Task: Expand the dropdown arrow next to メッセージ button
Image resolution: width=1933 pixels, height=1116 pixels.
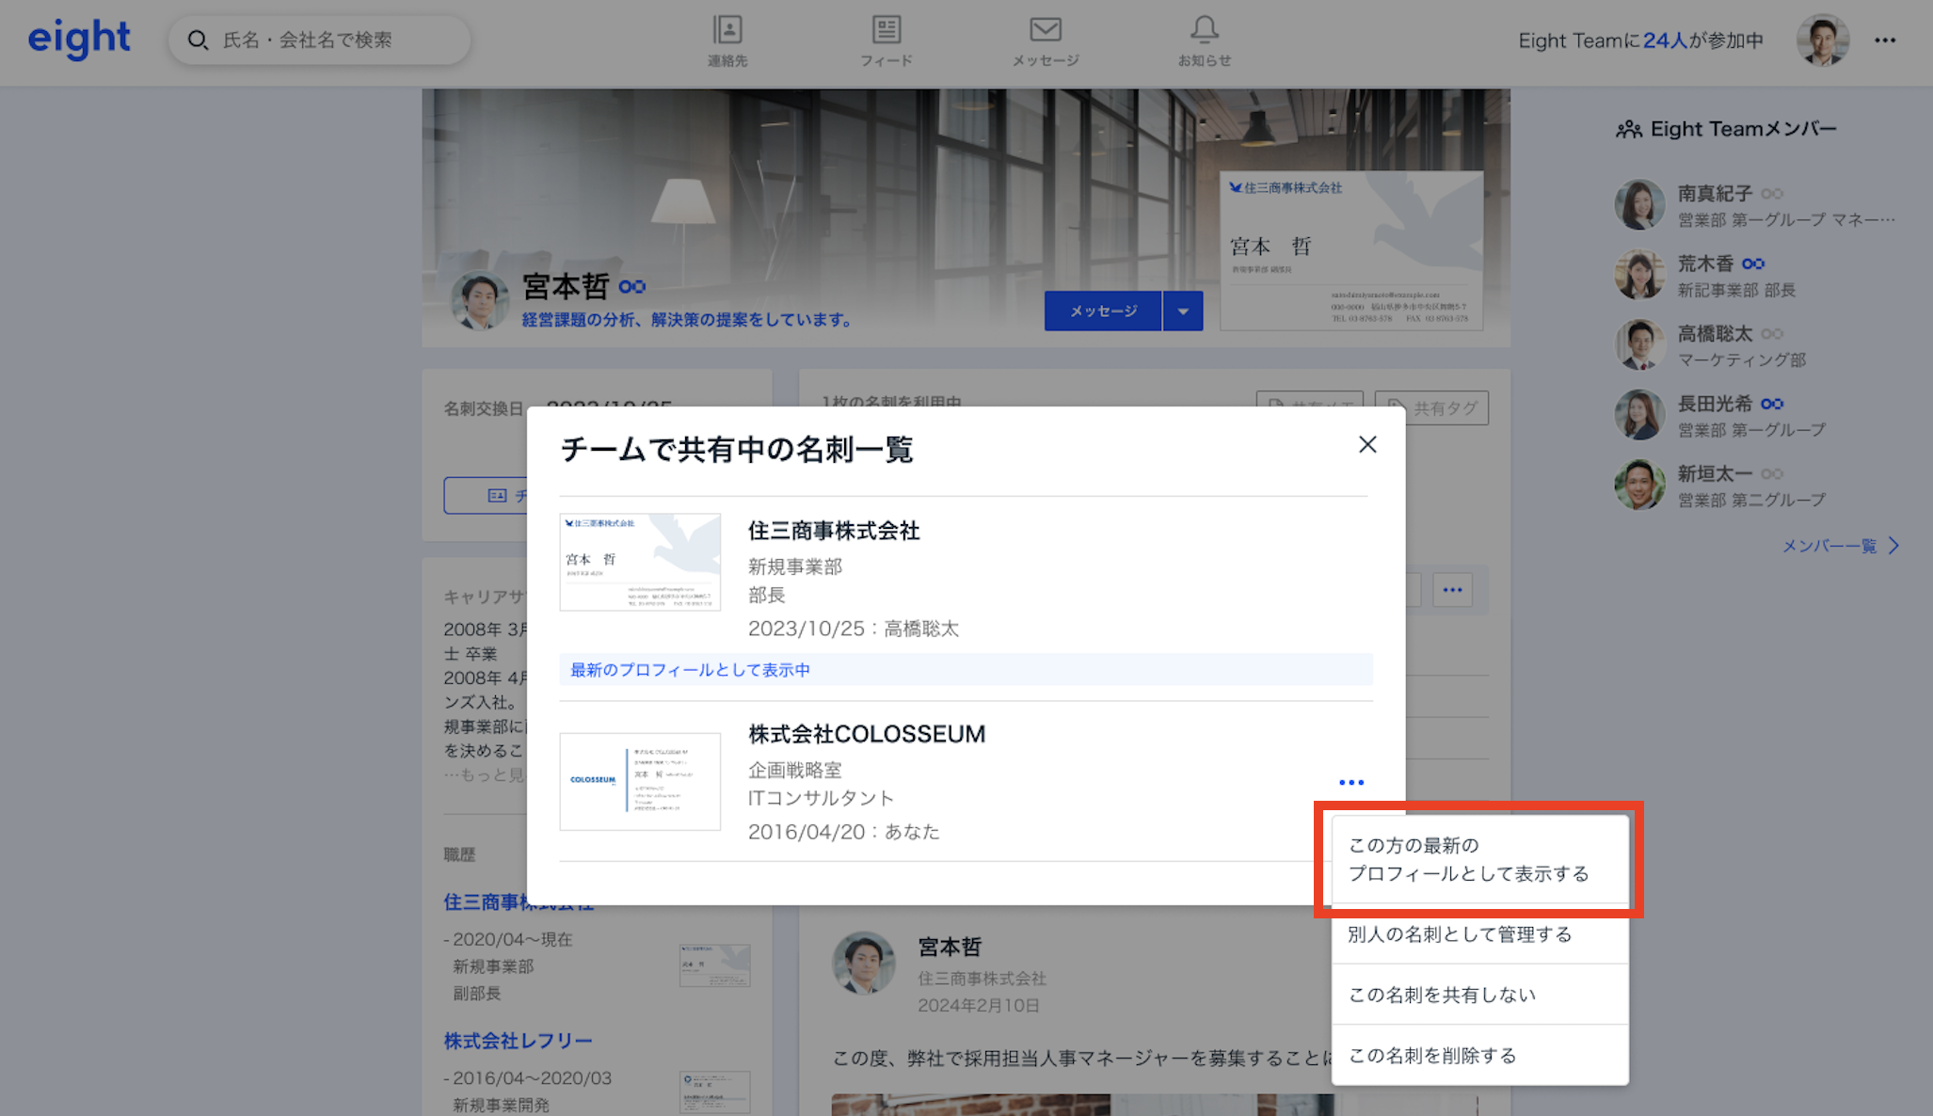Action: coord(1183,311)
